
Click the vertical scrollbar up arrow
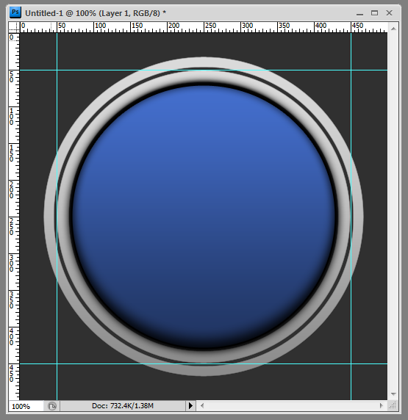393,29
